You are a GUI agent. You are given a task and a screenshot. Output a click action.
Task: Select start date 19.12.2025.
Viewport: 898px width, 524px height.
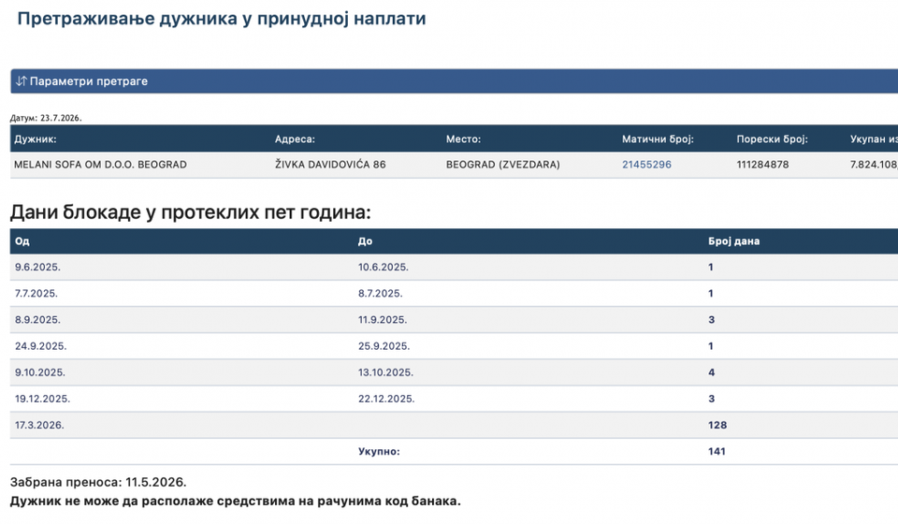pyautogui.click(x=42, y=400)
